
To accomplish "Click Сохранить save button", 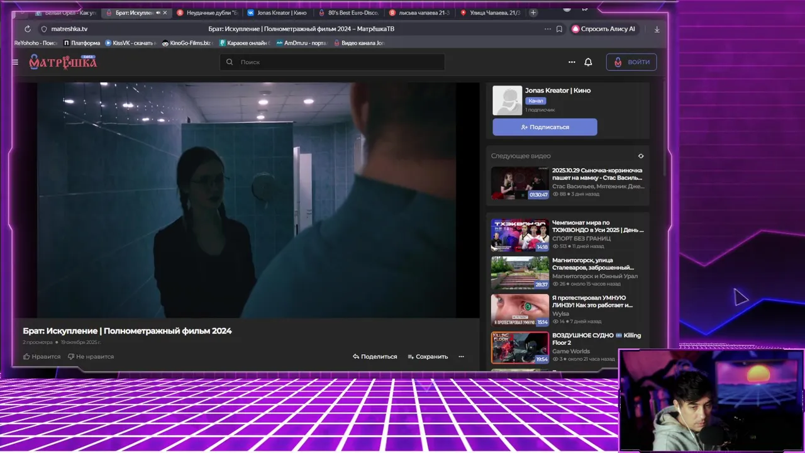I will [428, 357].
